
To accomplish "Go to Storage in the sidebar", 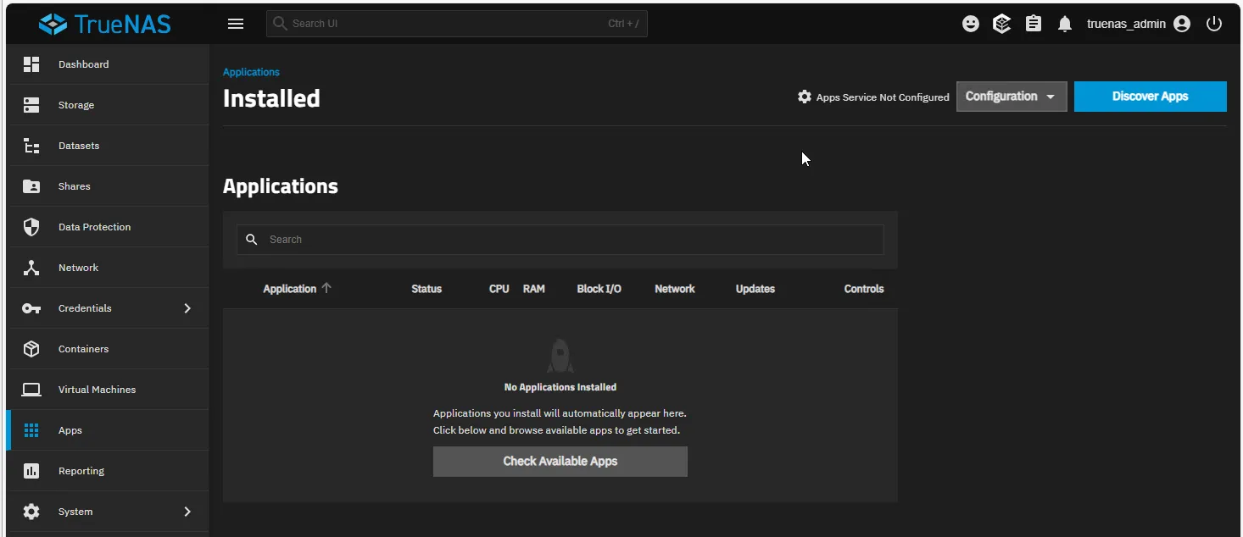I will 76,105.
